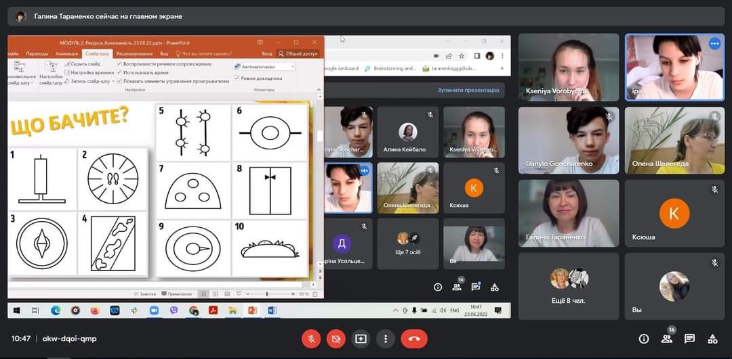Open Слайд-шоу ribbon tab

97,53
